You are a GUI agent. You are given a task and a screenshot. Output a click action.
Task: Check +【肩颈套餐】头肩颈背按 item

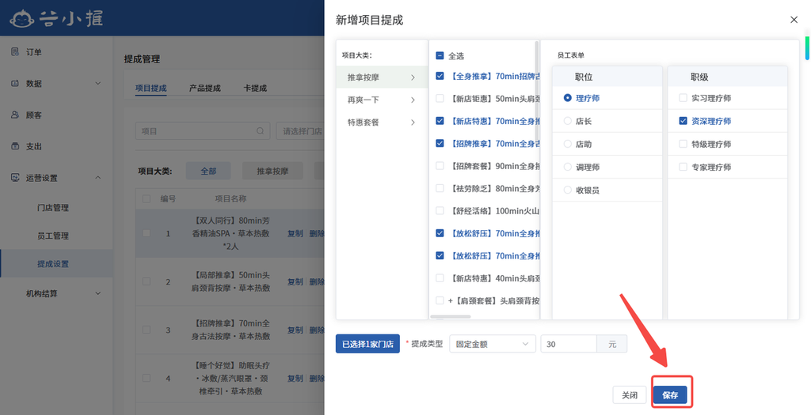[440, 300]
